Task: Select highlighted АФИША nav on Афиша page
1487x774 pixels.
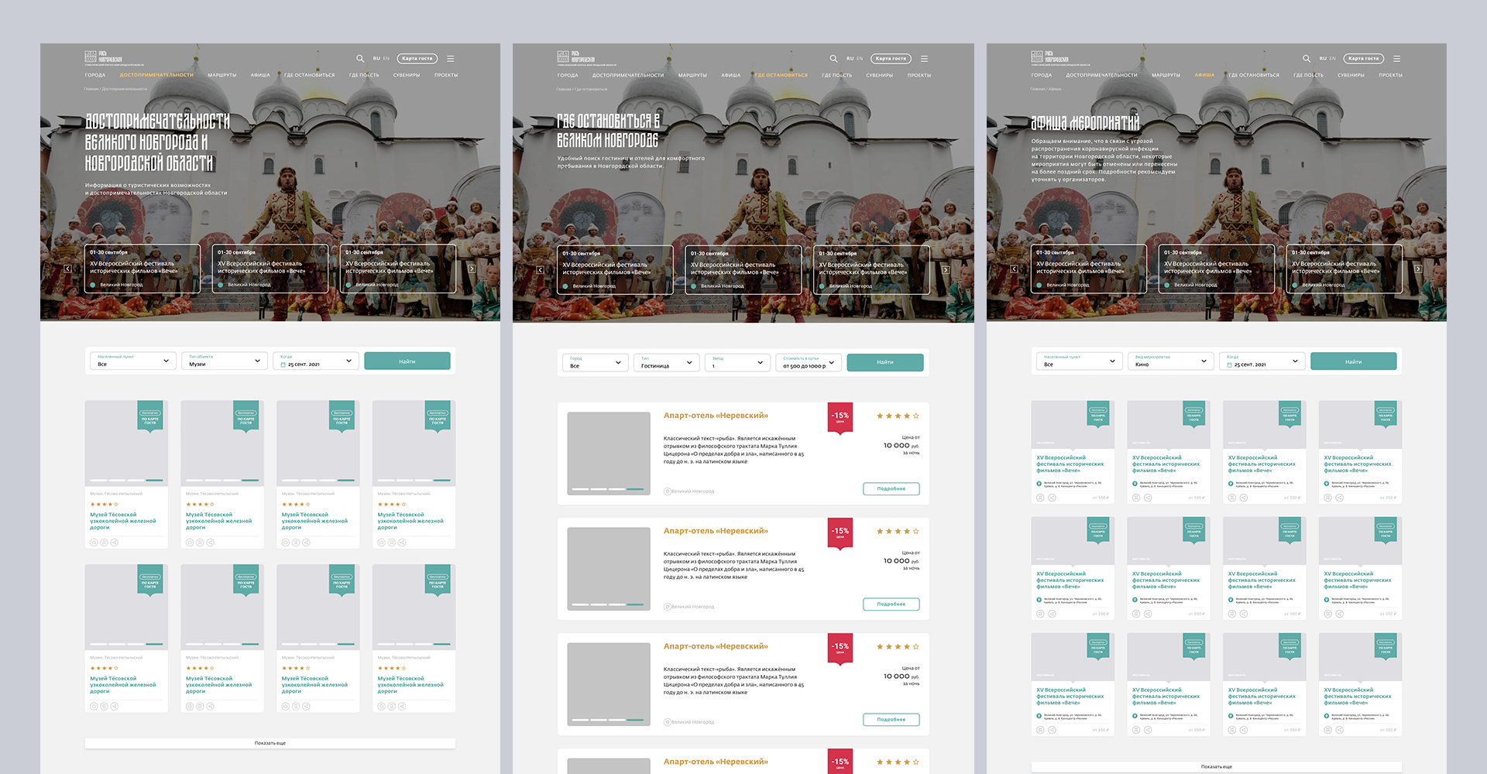Action: click(x=1204, y=75)
